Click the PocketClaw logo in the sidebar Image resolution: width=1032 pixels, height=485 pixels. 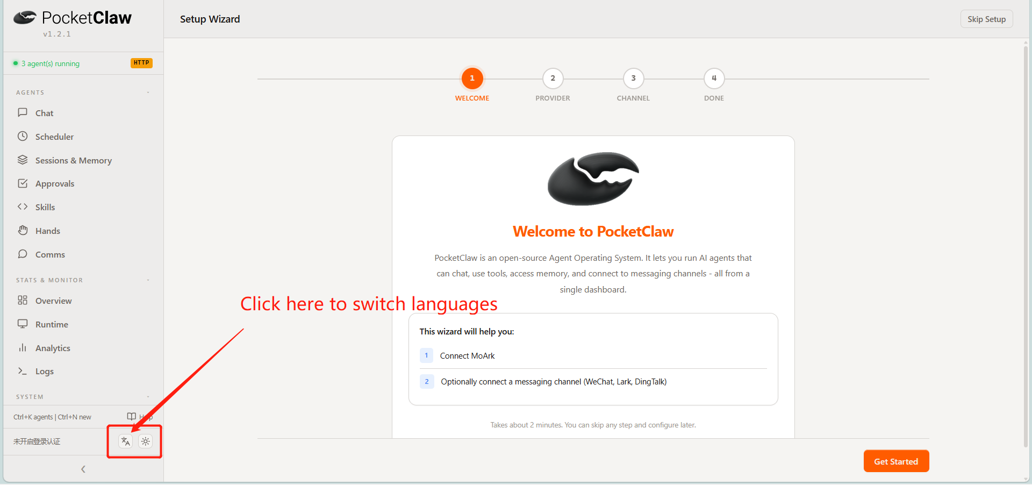pyautogui.click(x=73, y=18)
